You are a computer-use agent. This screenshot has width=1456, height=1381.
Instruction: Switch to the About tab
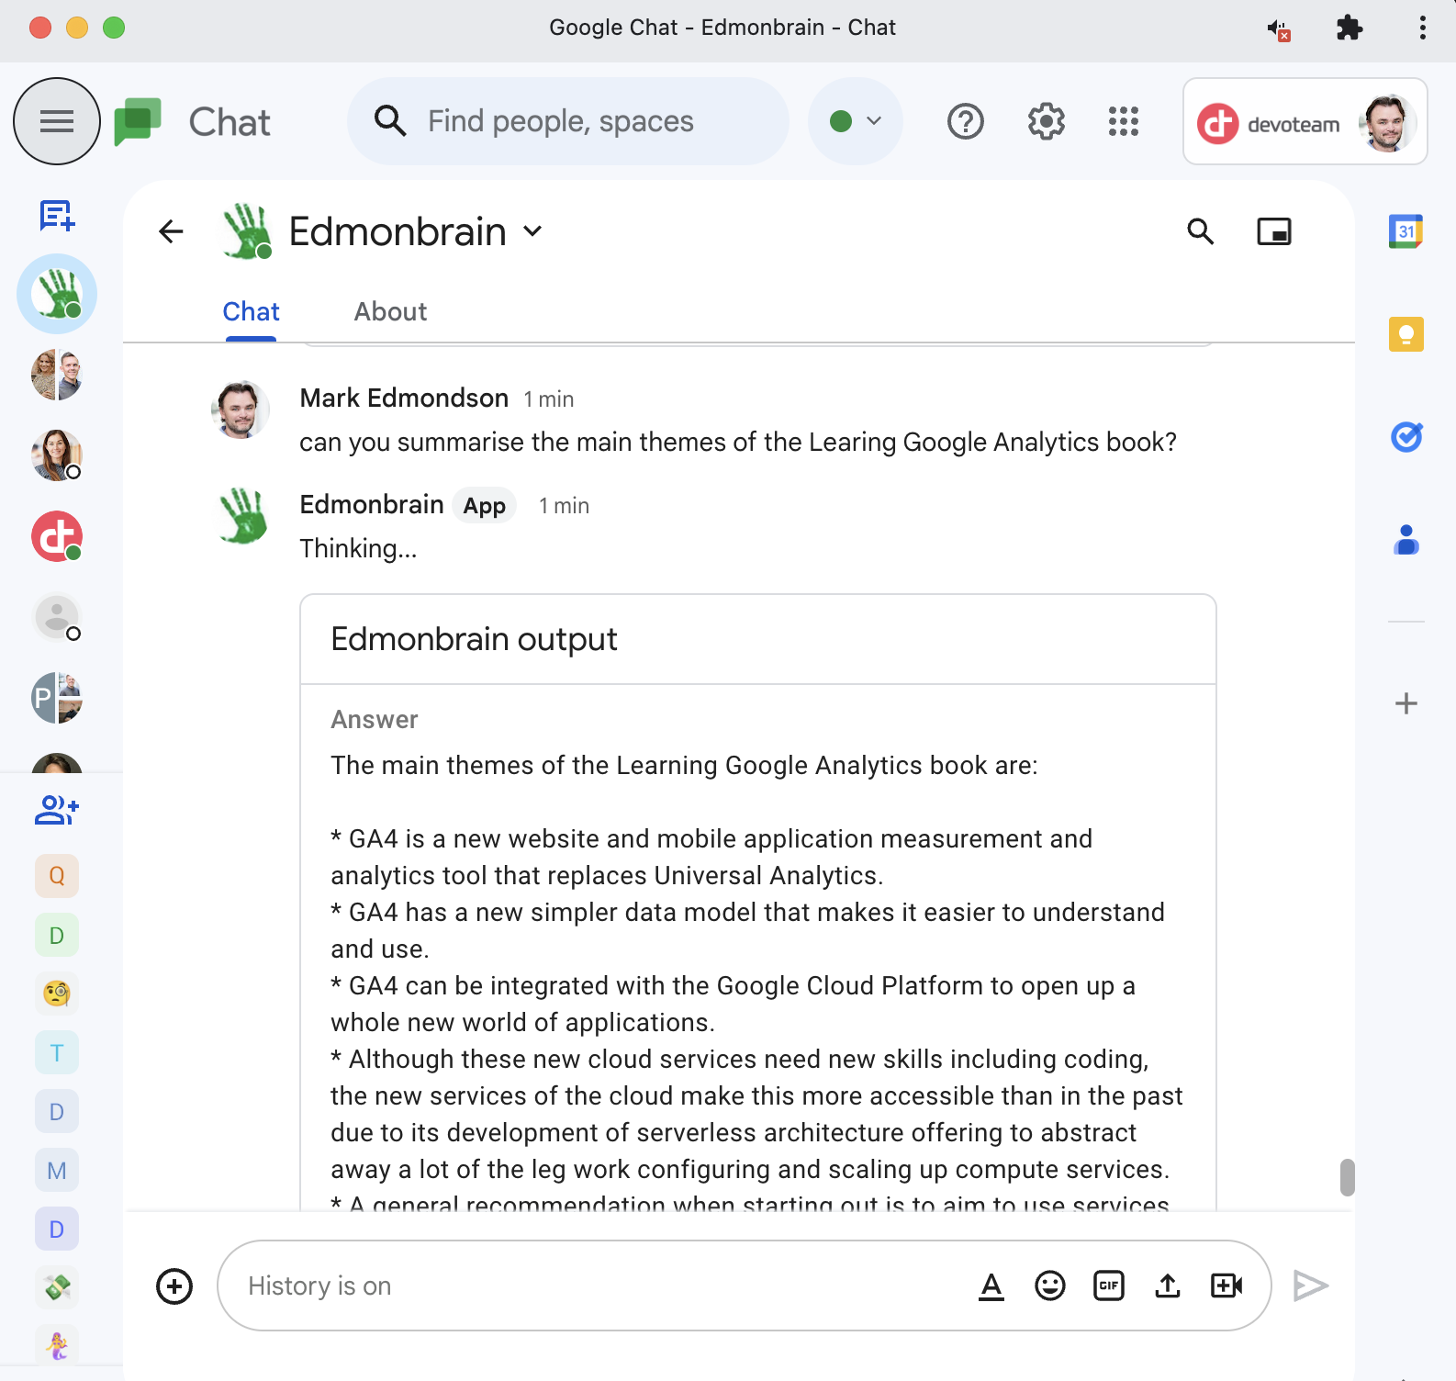[390, 312]
